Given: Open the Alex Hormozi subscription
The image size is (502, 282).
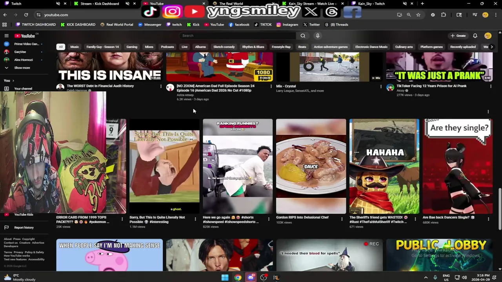Looking at the screenshot, I should pyautogui.click(x=23, y=60).
